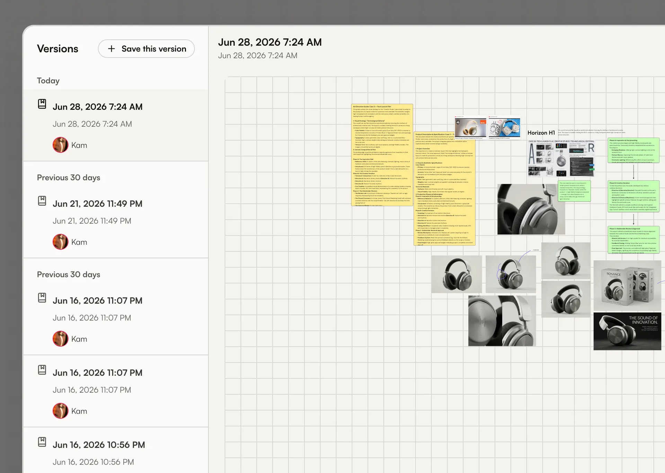Click the Jun 16, 2026 10:56 PM version title
The height and width of the screenshot is (473, 665).
99,445
